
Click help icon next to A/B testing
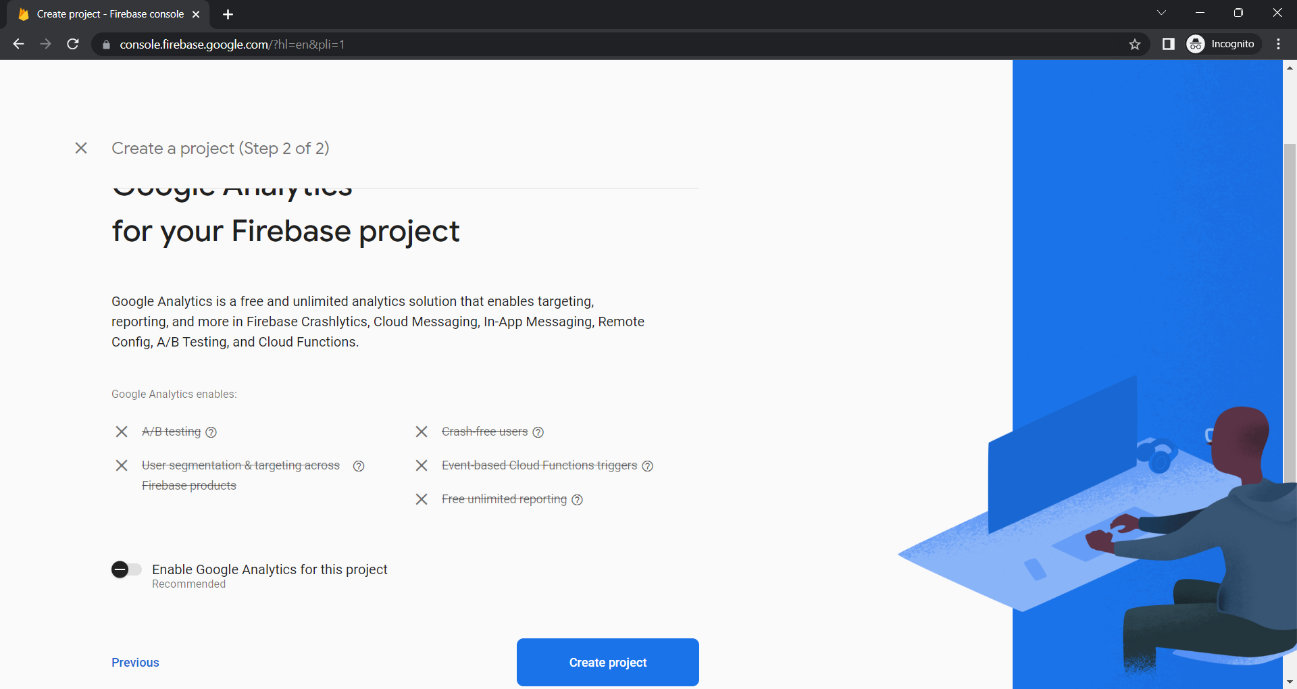click(211, 432)
